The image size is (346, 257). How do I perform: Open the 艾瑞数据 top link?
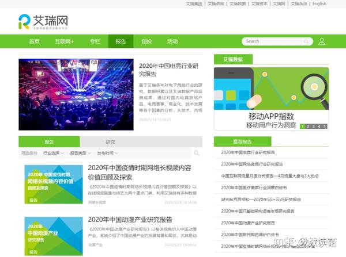click(238, 4)
